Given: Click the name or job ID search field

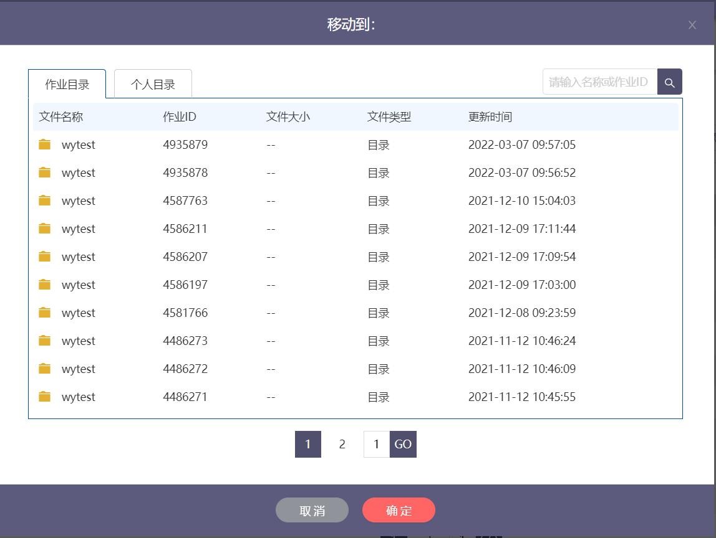Looking at the screenshot, I should (599, 82).
